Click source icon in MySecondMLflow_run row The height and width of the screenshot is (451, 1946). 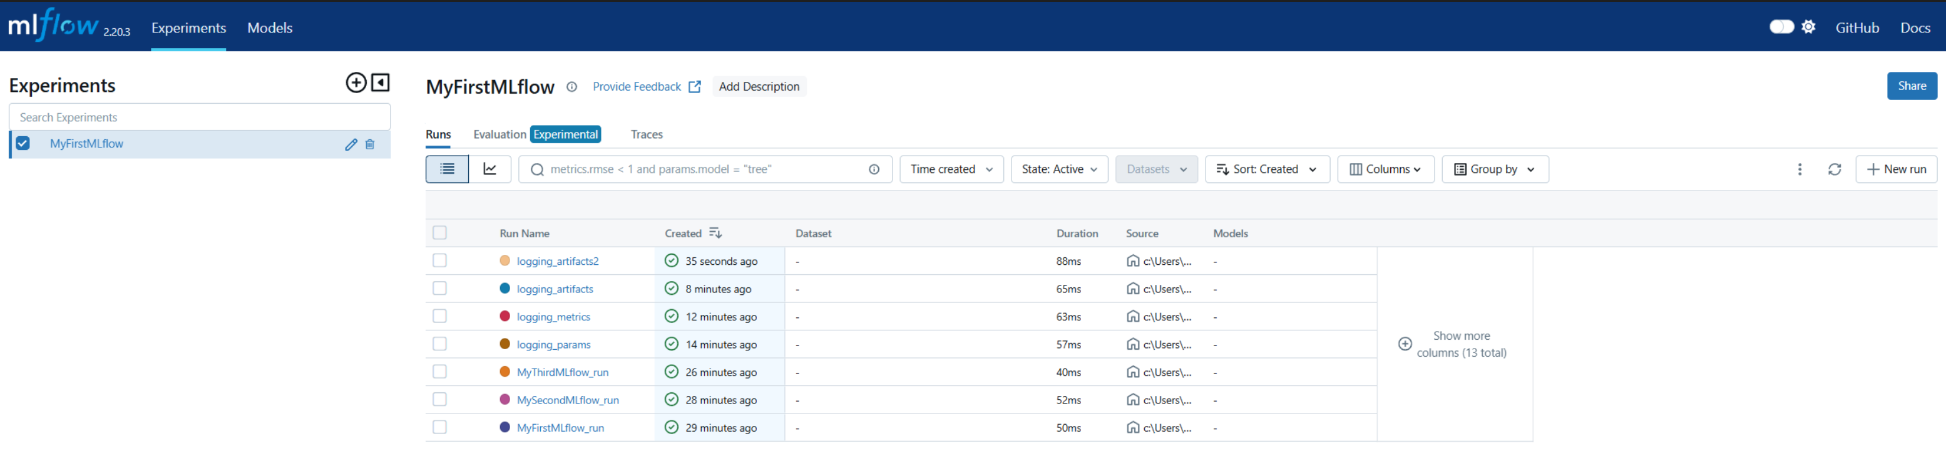coord(1133,400)
